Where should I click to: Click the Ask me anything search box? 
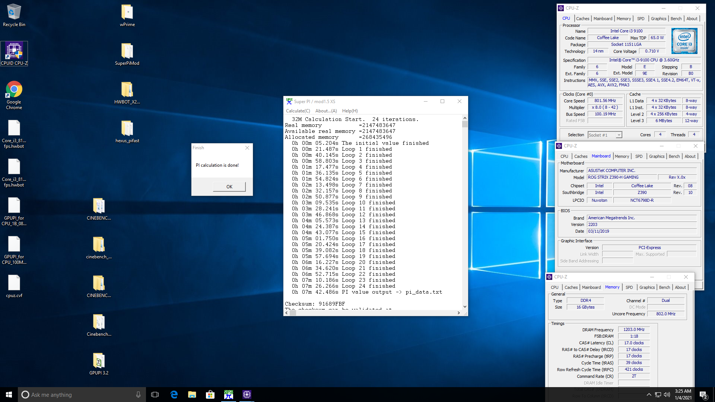pos(82,395)
